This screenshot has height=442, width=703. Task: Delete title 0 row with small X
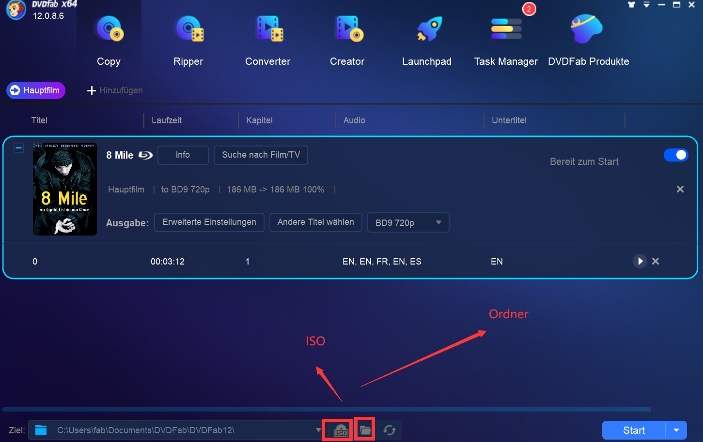tap(656, 261)
